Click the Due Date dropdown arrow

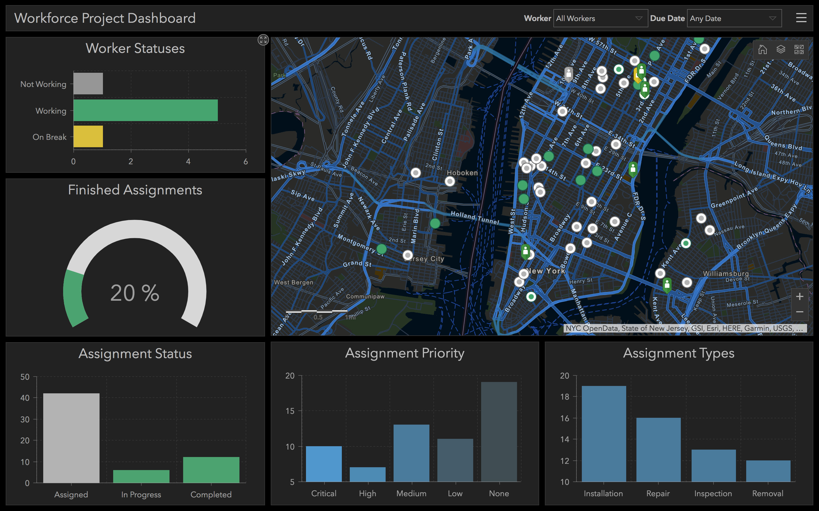pos(772,18)
